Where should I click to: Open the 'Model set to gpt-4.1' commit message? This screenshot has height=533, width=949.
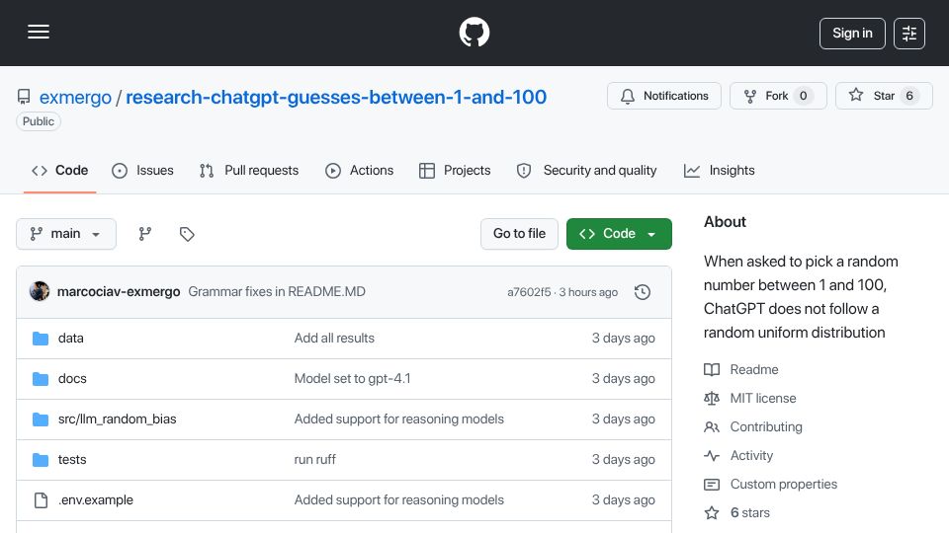352,379
